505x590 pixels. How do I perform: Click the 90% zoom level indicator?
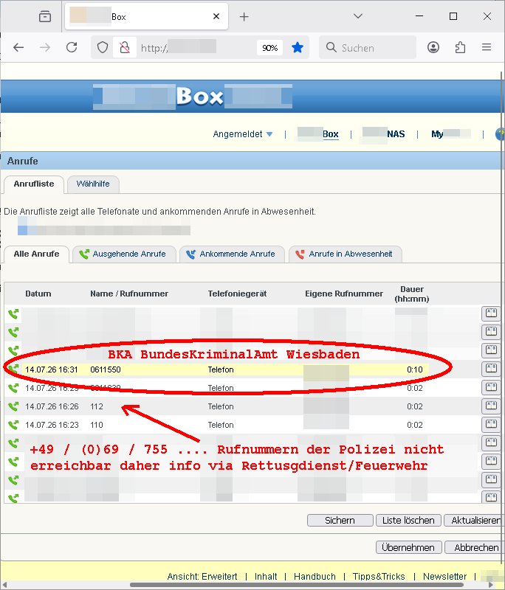pyautogui.click(x=269, y=48)
